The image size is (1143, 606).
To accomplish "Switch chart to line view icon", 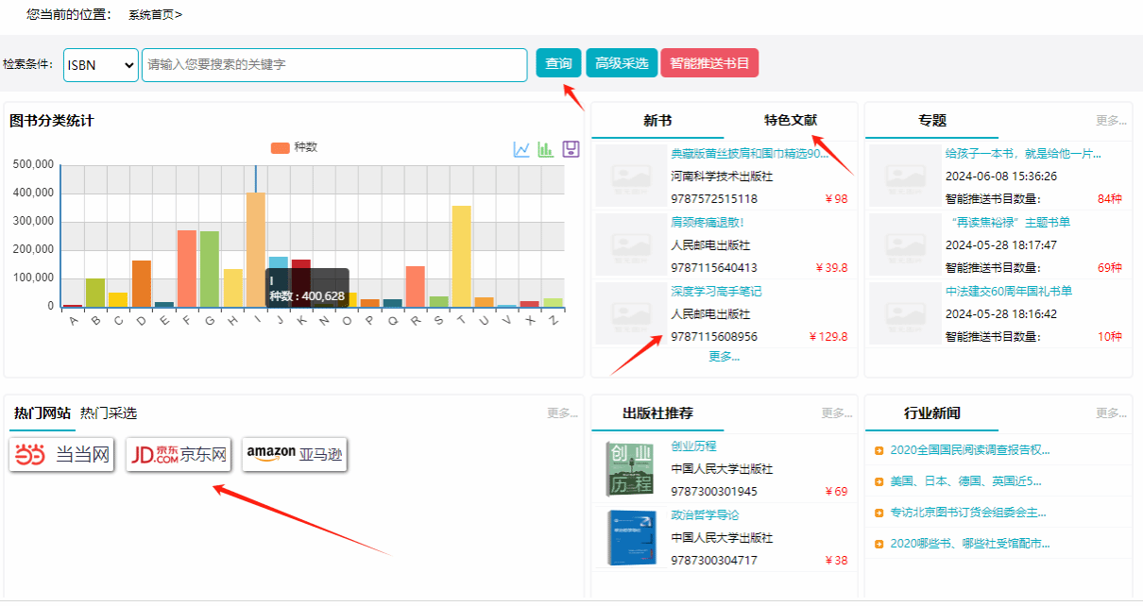I will [x=521, y=149].
